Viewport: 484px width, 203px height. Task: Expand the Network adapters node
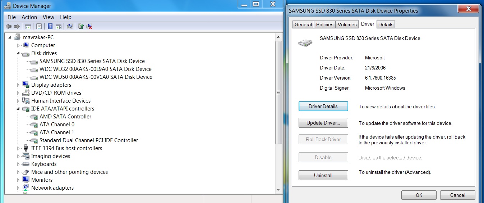pos(18,188)
